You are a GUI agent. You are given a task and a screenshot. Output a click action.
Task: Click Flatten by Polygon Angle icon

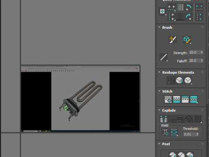(x=172, y=119)
